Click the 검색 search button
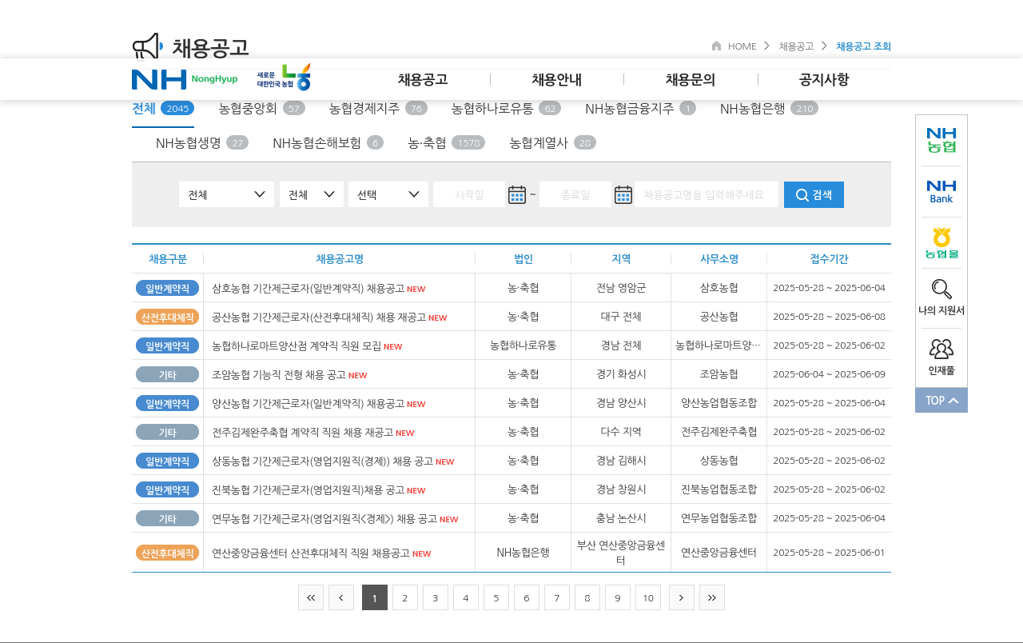This screenshot has height=643, width=1023. tap(814, 194)
